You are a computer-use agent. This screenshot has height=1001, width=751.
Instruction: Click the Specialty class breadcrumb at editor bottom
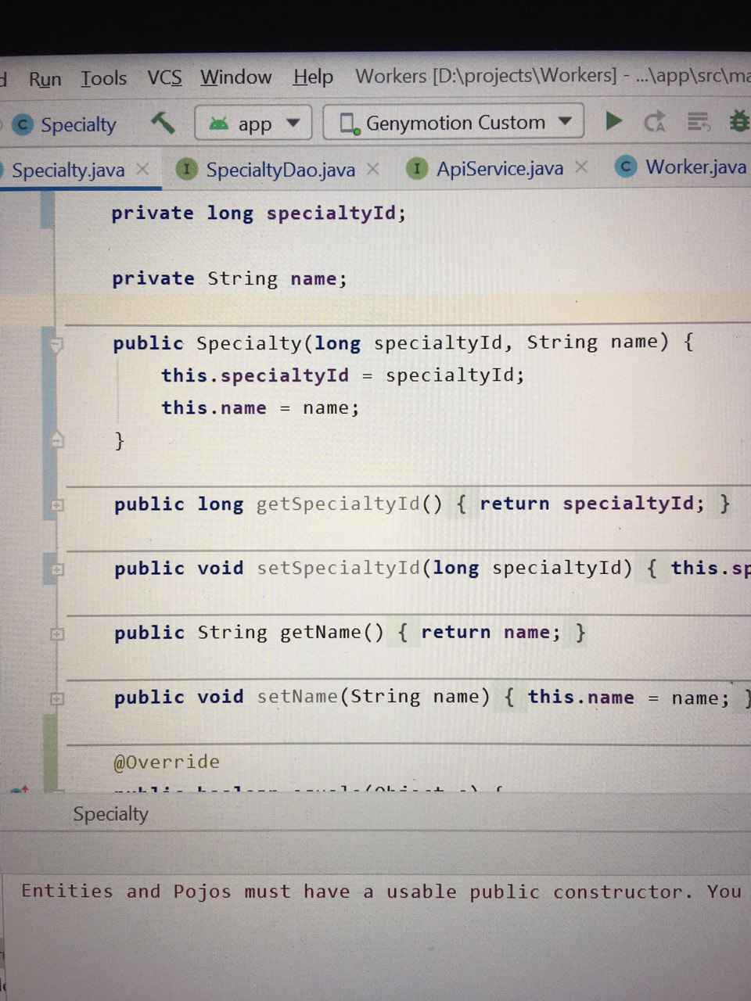coord(110,814)
